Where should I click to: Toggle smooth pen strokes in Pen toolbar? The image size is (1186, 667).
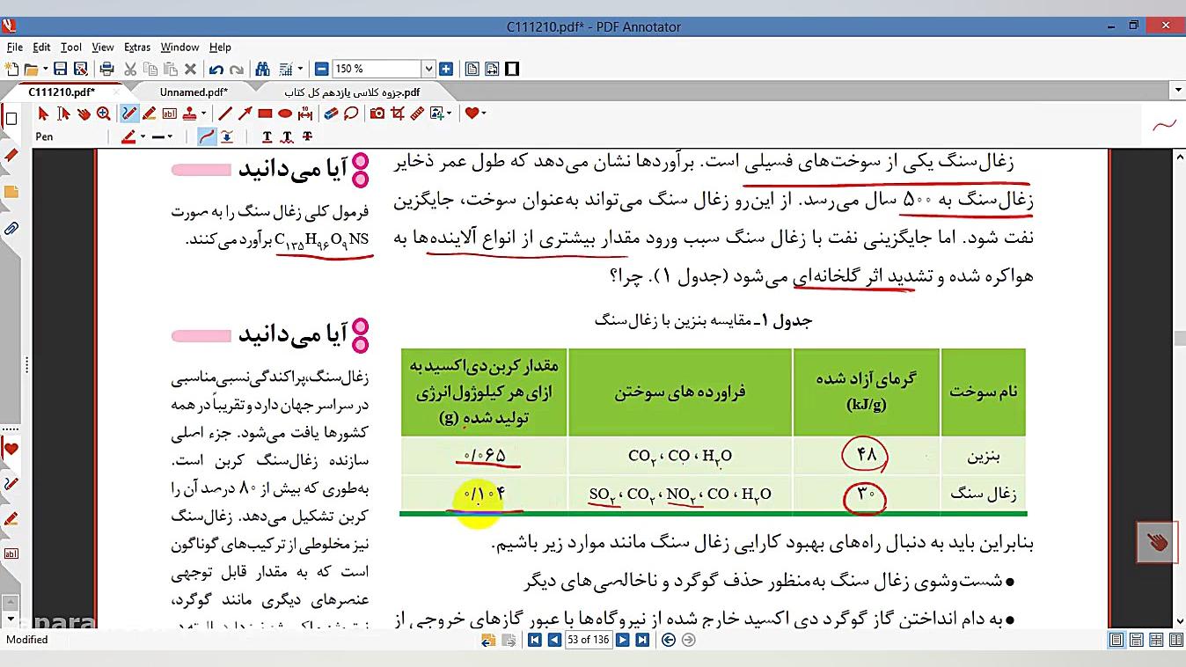tap(206, 136)
